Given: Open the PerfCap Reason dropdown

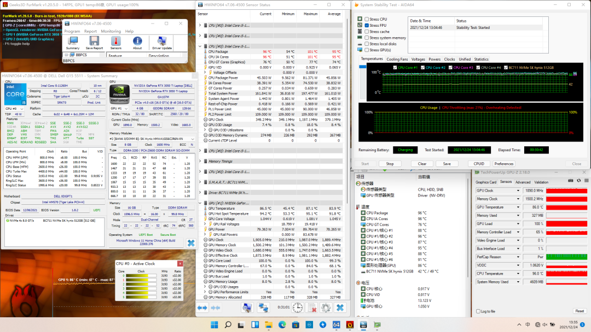Looking at the screenshot, I should click(518, 257).
